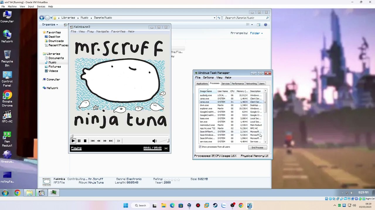Select the Mem Reduct desktop icon
Screen dimensions: 375x210
[7, 139]
